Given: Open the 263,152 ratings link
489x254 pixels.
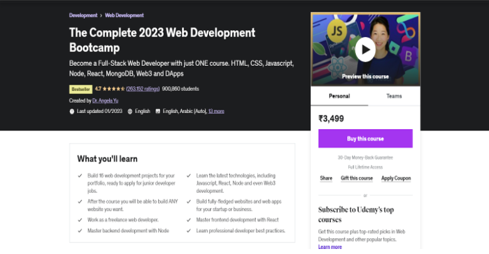Looking at the screenshot, I should tap(143, 89).
